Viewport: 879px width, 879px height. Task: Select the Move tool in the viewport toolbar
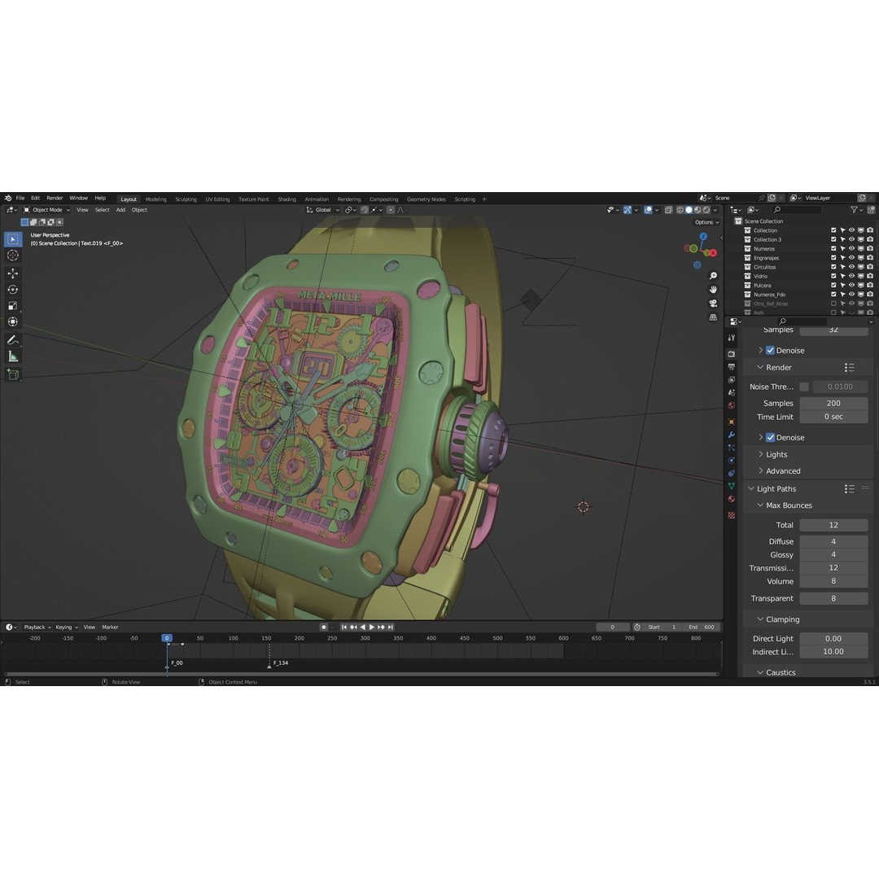tap(13, 273)
